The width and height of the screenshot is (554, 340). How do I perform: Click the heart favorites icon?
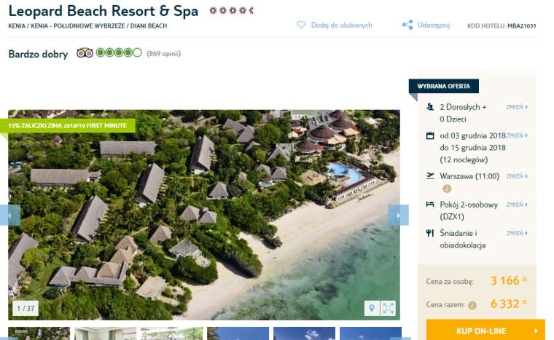click(x=301, y=25)
